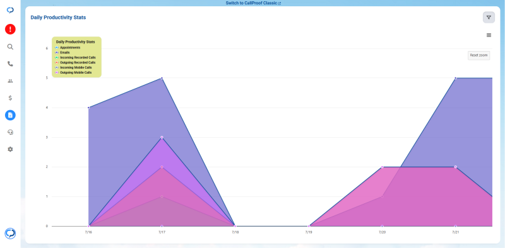The image size is (505, 248).
Task: Toggle Incoming Mobile Calls legend series
Action: (73, 67)
